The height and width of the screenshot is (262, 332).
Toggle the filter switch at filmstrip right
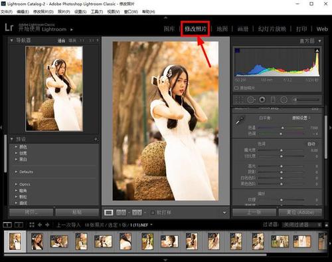[x=327, y=225]
